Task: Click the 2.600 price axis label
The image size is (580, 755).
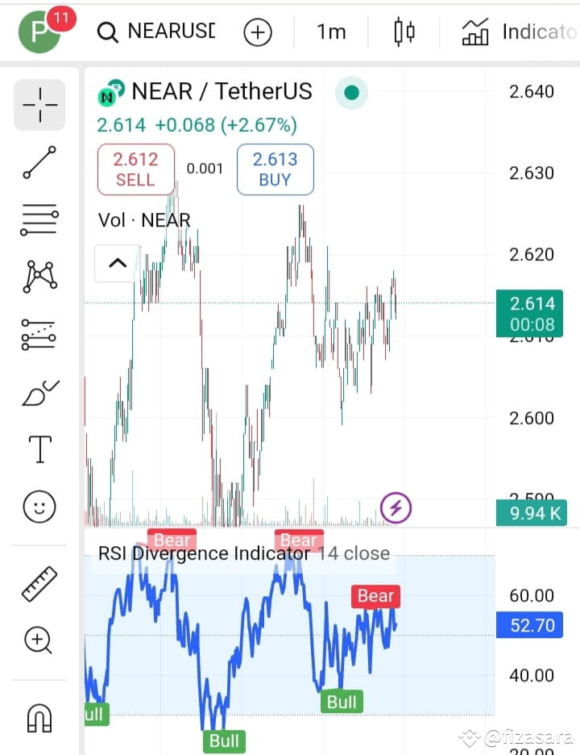Action: (532, 418)
